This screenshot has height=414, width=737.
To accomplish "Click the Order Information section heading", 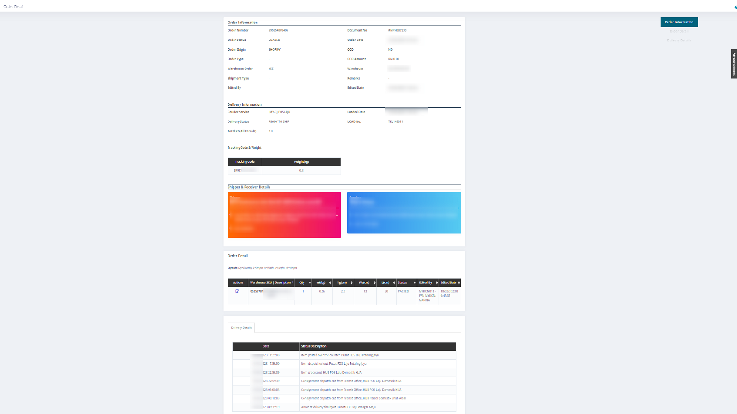I will coord(243,23).
